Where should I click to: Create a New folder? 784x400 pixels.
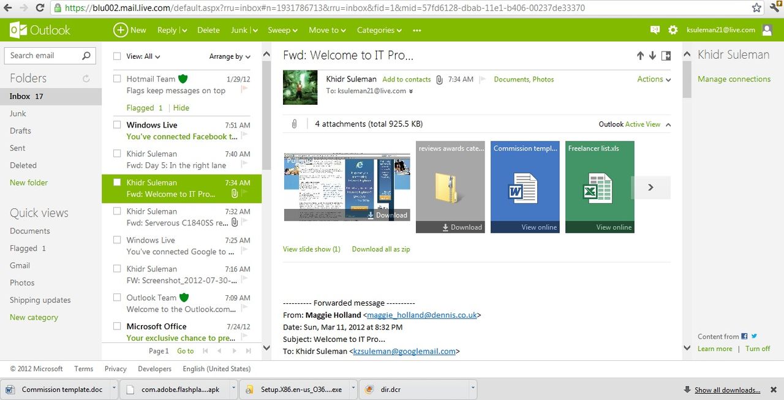click(29, 183)
